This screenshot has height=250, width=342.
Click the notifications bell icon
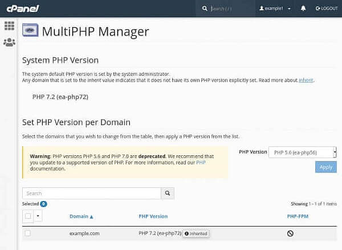(x=303, y=9)
